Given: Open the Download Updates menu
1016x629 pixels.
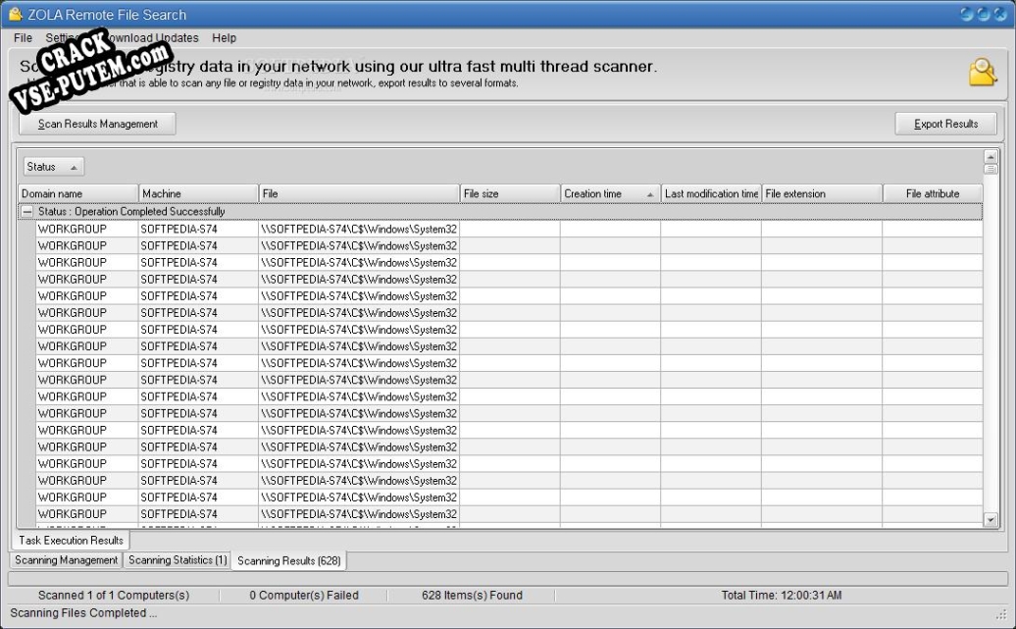Looking at the screenshot, I should [x=152, y=37].
